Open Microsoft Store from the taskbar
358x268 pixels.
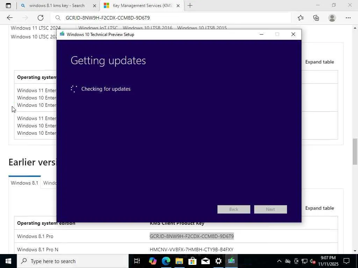pyautogui.click(x=193, y=261)
